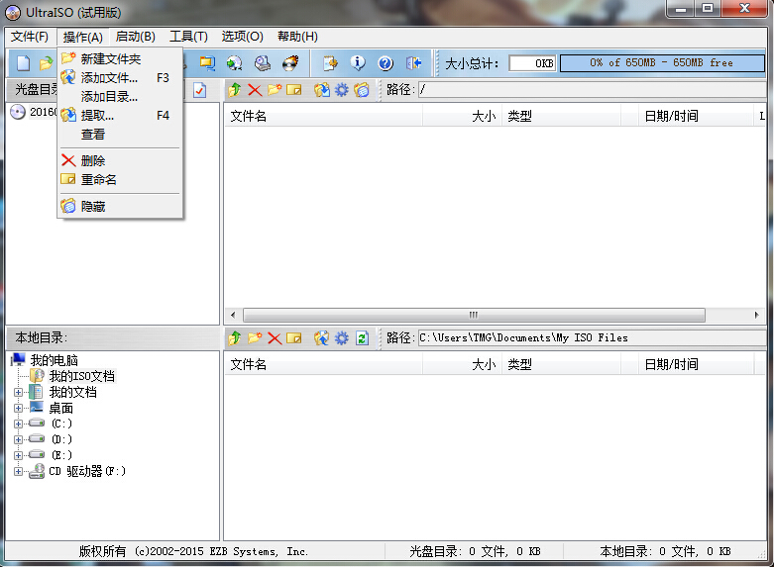
Task: Go up a folder in the local pane
Action: point(235,338)
